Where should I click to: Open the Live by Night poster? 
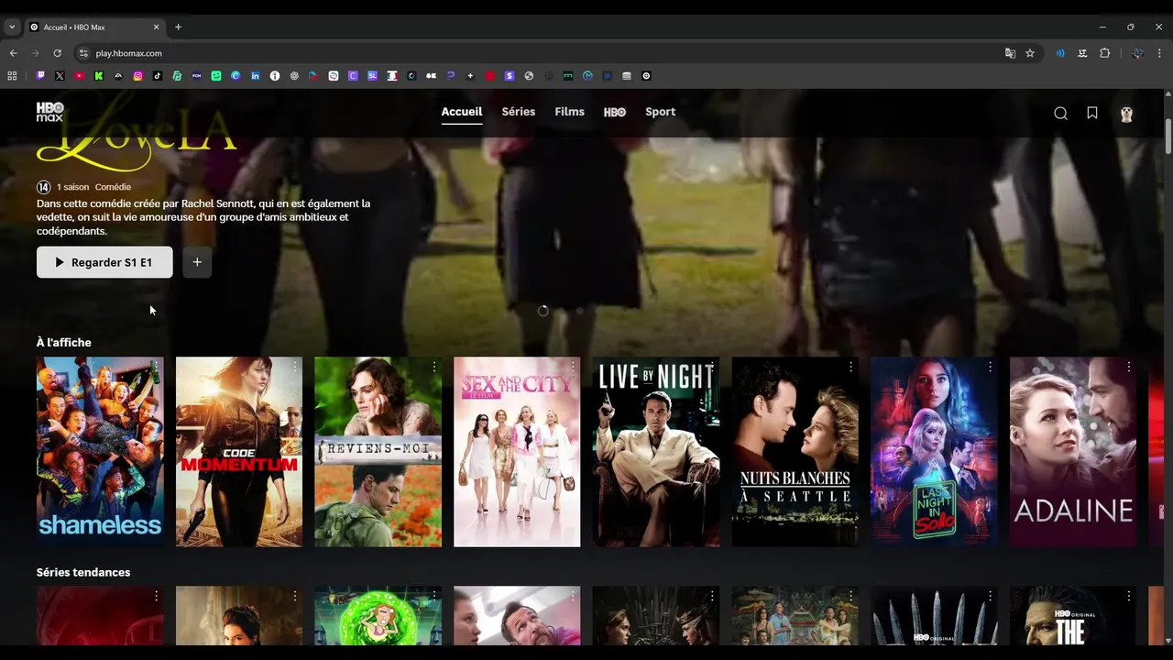656,452
